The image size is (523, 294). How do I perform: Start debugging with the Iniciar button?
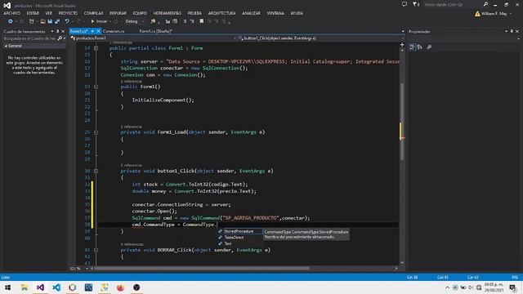(x=99, y=21)
